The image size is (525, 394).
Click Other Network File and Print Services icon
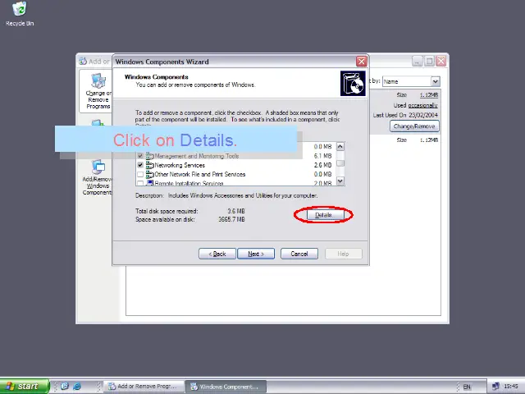click(x=150, y=174)
